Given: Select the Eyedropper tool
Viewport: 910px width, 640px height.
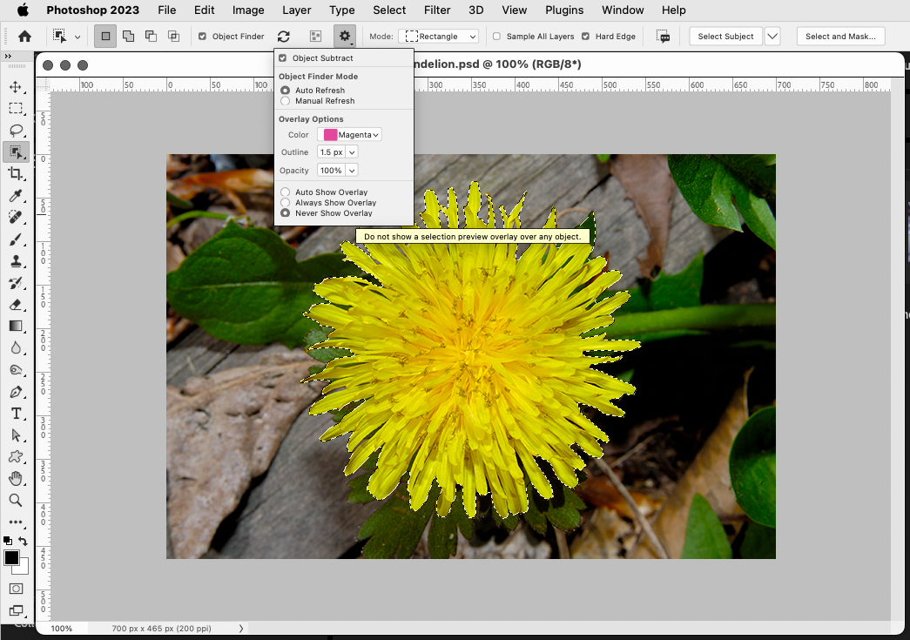Looking at the screenshot, I should click(17, 195).
